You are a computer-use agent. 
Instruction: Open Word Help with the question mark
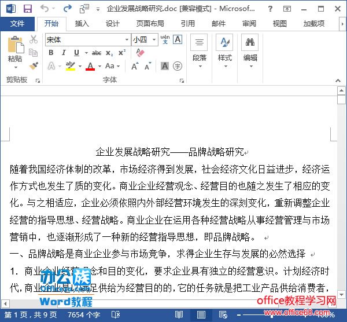[x=270, y=9]
